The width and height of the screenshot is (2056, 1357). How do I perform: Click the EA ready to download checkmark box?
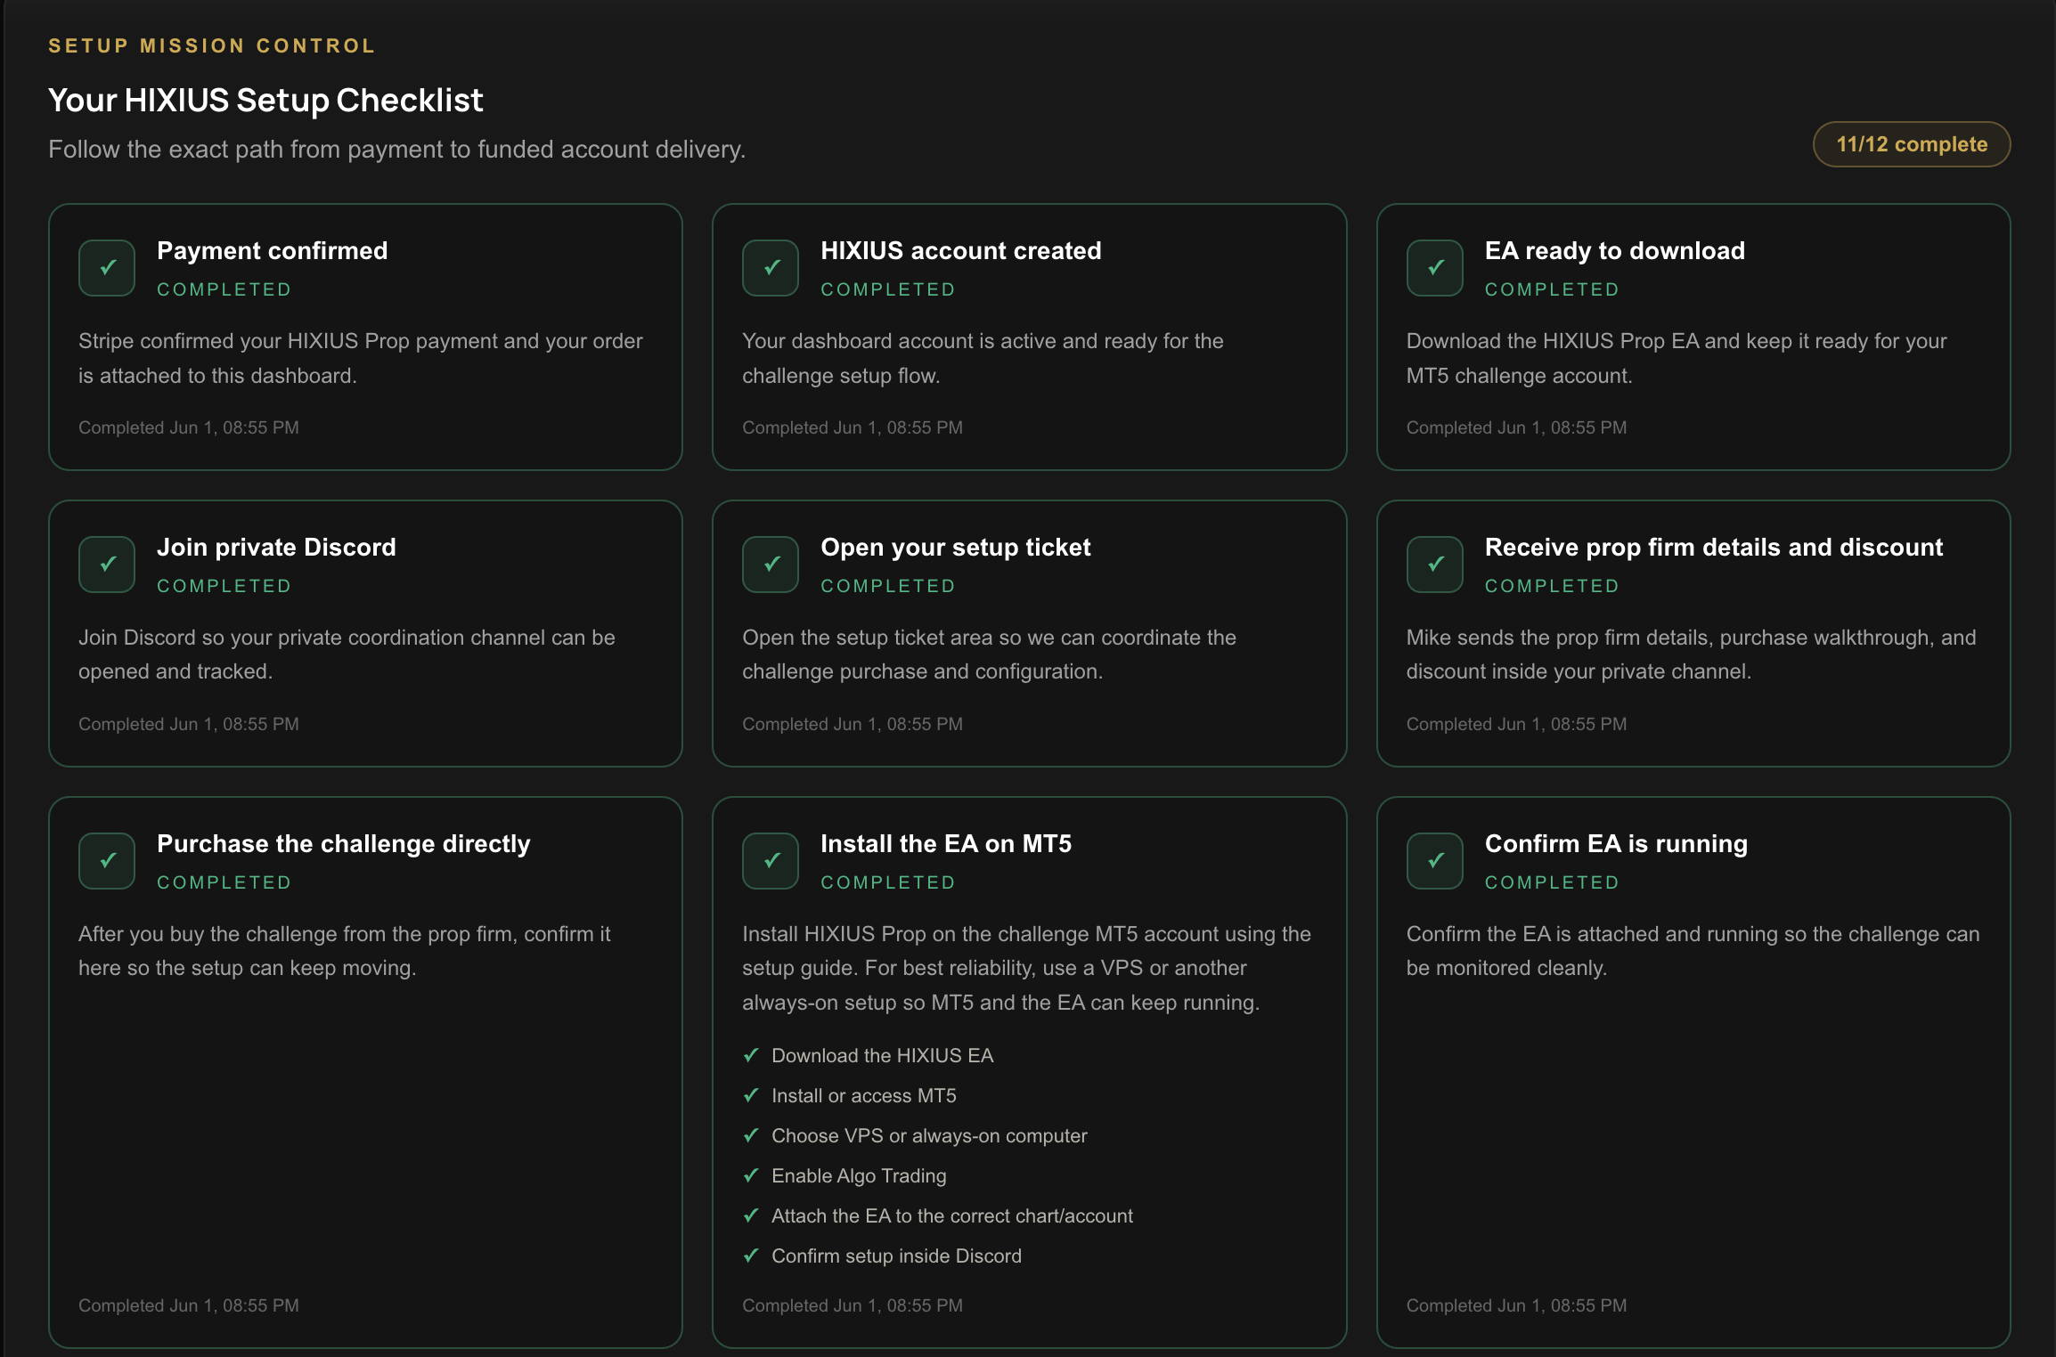[x=1435, y=267]
